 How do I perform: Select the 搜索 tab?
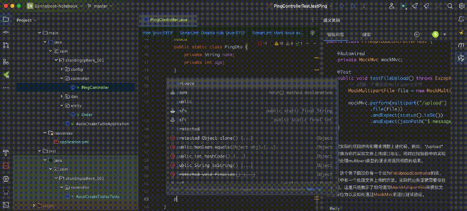tap(366, 35)
